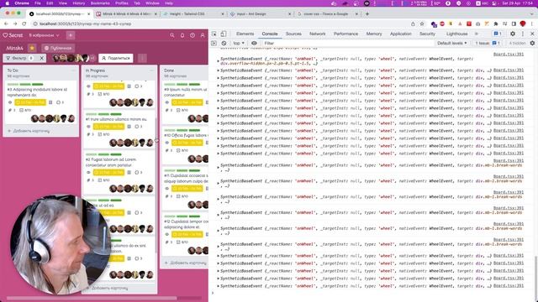The image size is (538, 302).
Task: Open the Bookmarks menu in the macOS menu bar
Action: 100,3
